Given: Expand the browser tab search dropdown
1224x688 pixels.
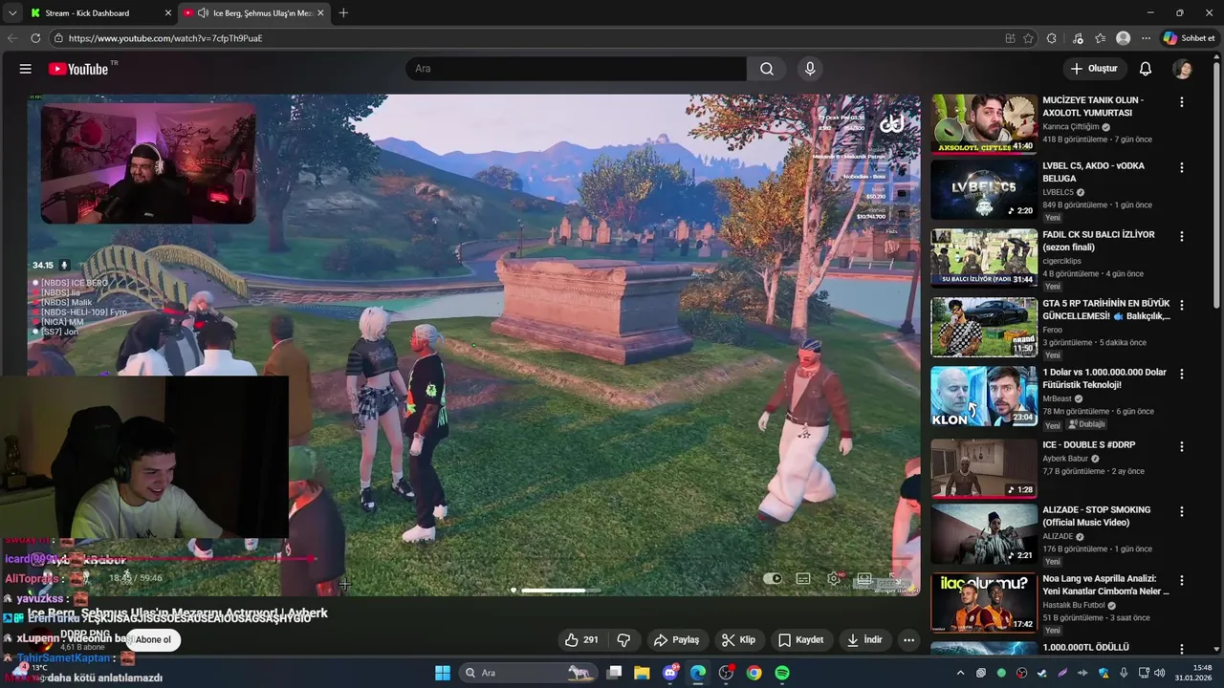Looking at the screenshot, I should (12, 13).
